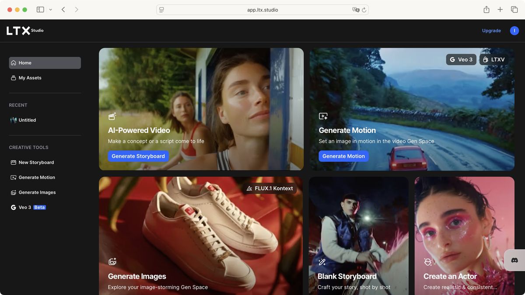The height and width of the screenshot is (295, 525).
Task: Click the Generate Images sidebar icon
Action: (x=14, y=192)
